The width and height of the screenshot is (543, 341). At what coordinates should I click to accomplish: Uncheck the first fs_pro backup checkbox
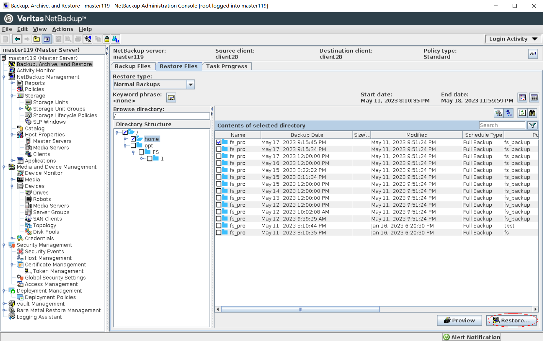[x=219, y=142]
